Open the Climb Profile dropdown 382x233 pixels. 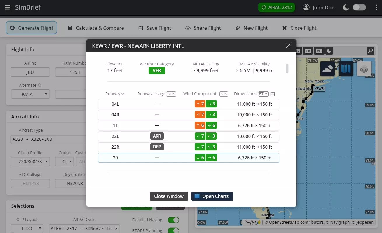[x=30, y=161]
